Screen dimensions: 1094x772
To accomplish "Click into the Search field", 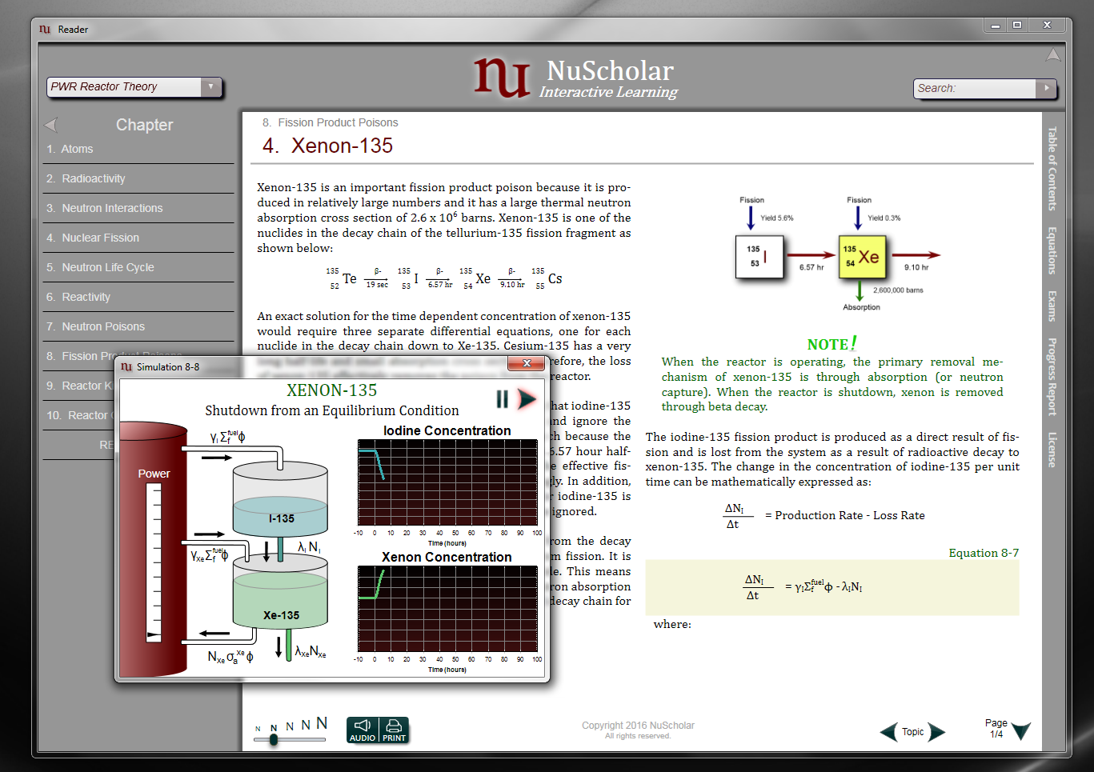I will coord(975,88).
